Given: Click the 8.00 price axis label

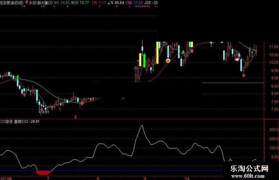Looking at the screenshot, I should coord(275,93).
